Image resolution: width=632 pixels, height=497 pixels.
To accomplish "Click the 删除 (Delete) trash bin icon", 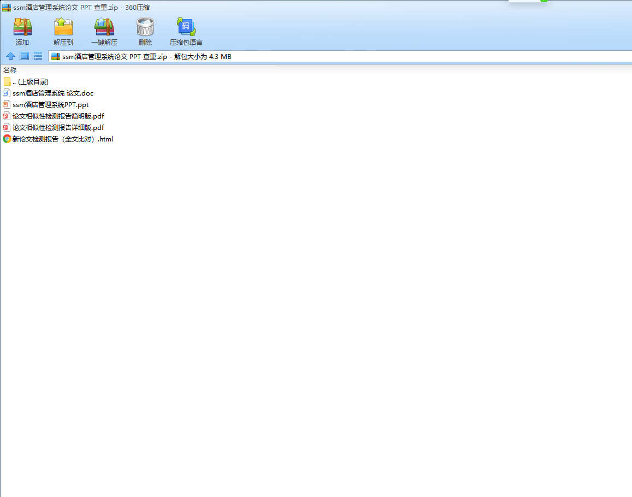I will coord(145,27).
